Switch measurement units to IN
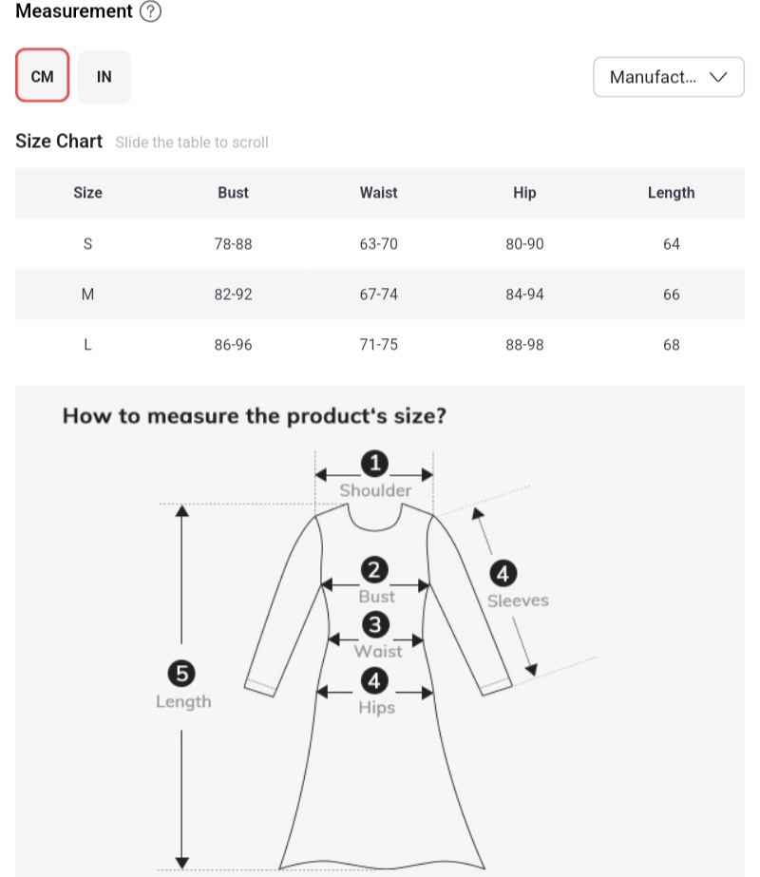The image size is (760, 877). tap(104, 76)
